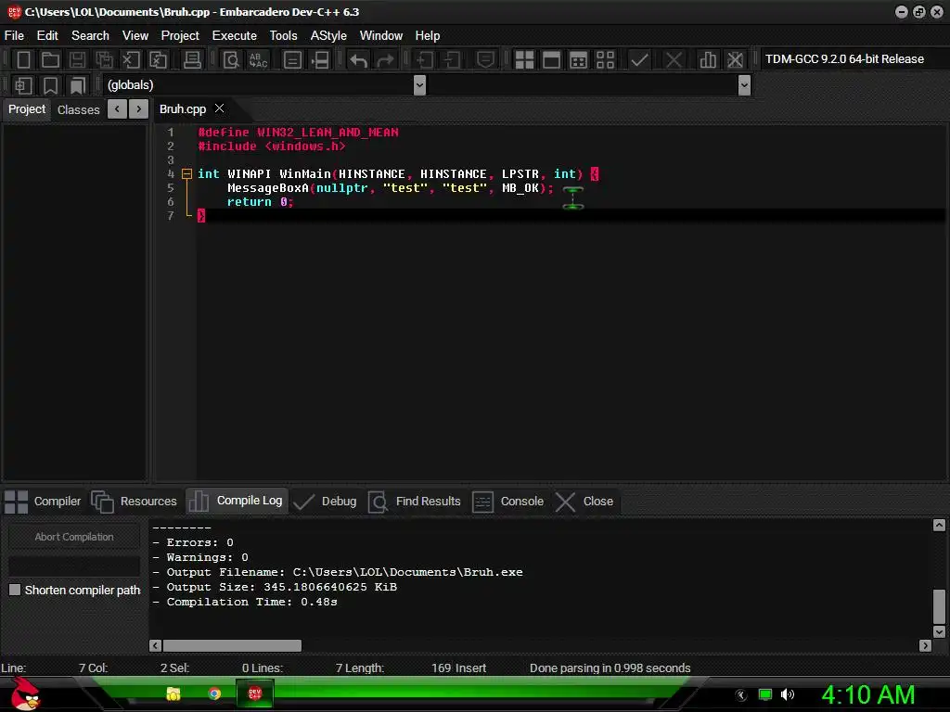
Task: Open the Search menu
Action: (90, 36)
